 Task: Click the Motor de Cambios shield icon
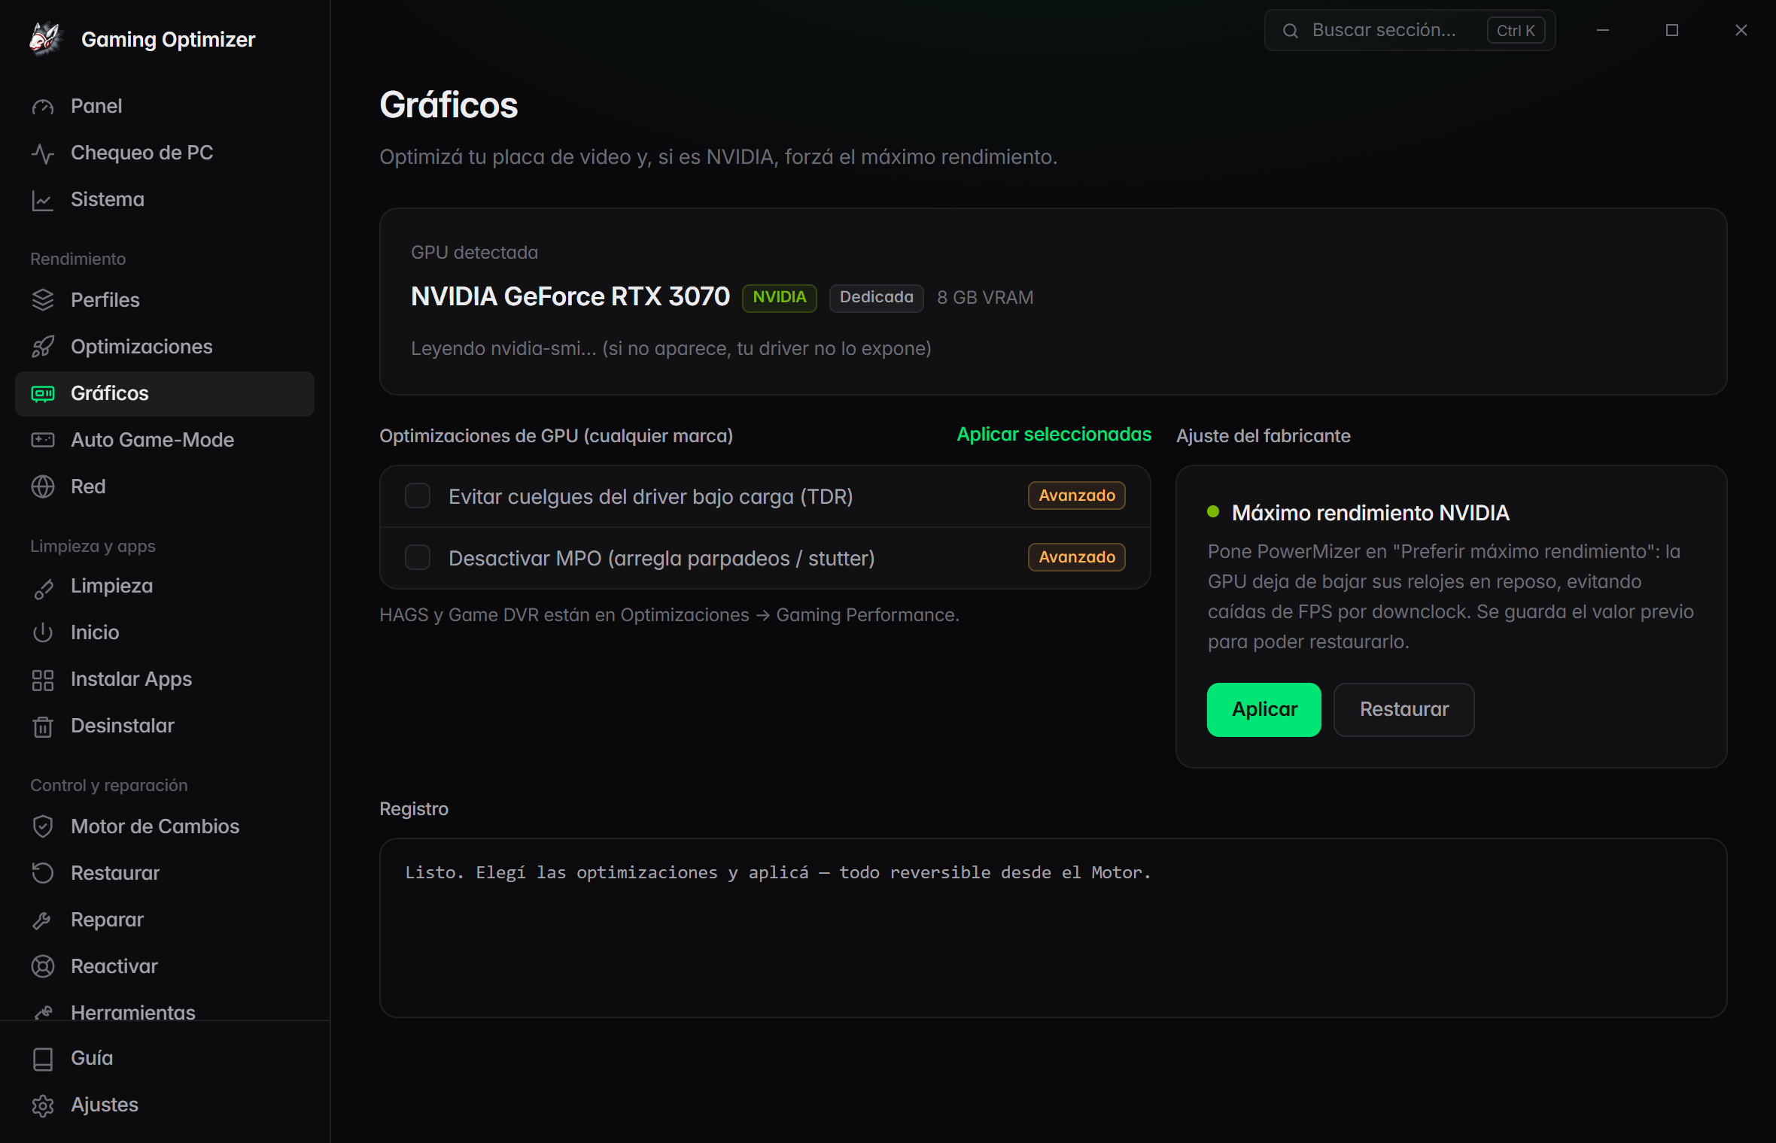(x=43, y=826)
